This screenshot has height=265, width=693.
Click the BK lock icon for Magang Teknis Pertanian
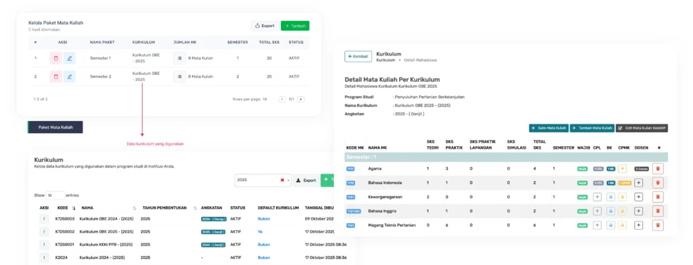tap(610, 225)
